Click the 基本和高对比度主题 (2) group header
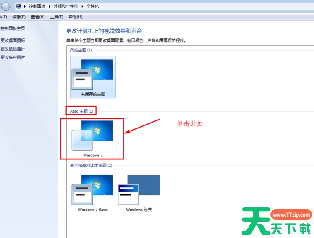 91,165
